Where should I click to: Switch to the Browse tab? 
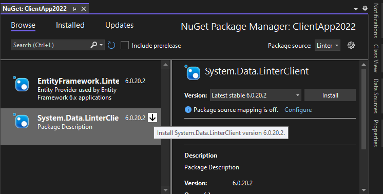[x=23, y=25]
